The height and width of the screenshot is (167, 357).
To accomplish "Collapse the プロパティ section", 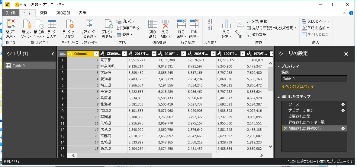I will (x=279, y=66).
